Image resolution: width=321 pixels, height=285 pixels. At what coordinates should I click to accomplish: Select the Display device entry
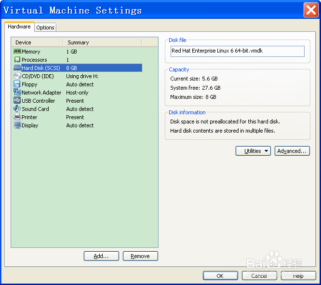(x=30, y=125)
